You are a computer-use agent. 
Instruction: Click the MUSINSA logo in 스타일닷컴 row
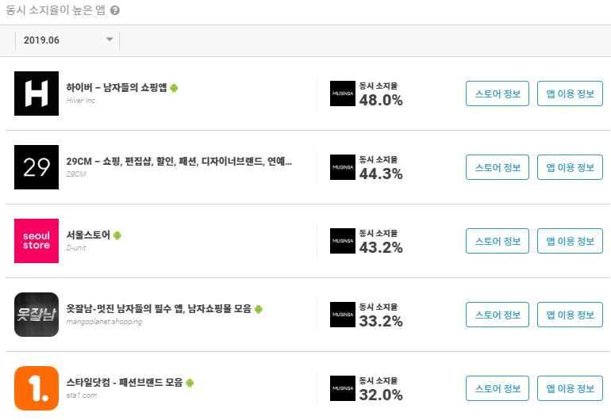[343, 388]
